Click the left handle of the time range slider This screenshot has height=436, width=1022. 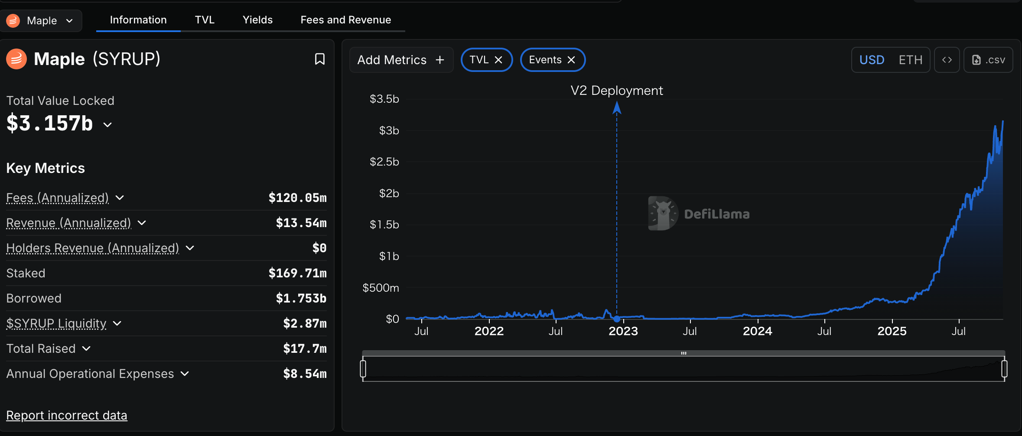pyautogui.click(x=363, y=369)
